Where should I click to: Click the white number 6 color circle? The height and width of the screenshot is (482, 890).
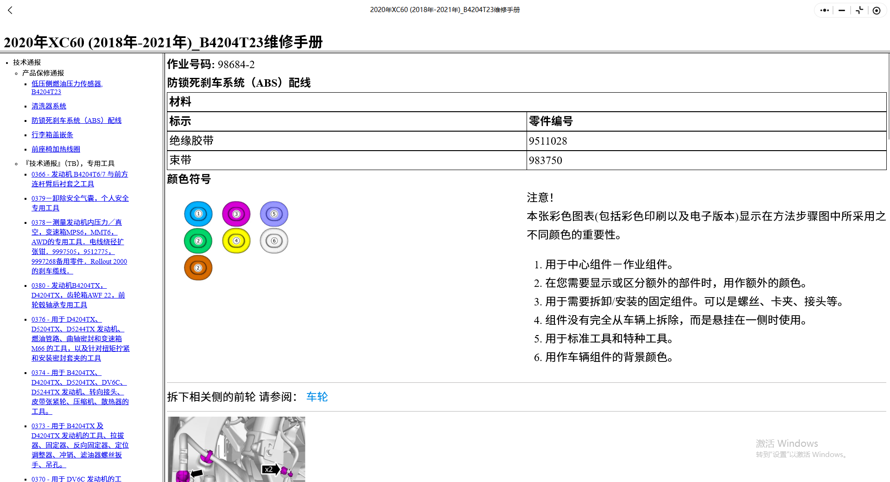click(x=274, y=241)
